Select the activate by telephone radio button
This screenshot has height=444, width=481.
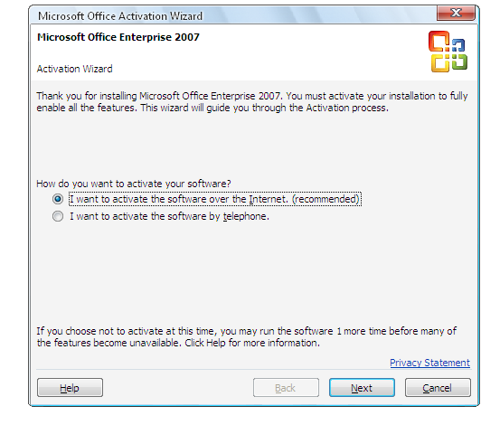(58, 216)
